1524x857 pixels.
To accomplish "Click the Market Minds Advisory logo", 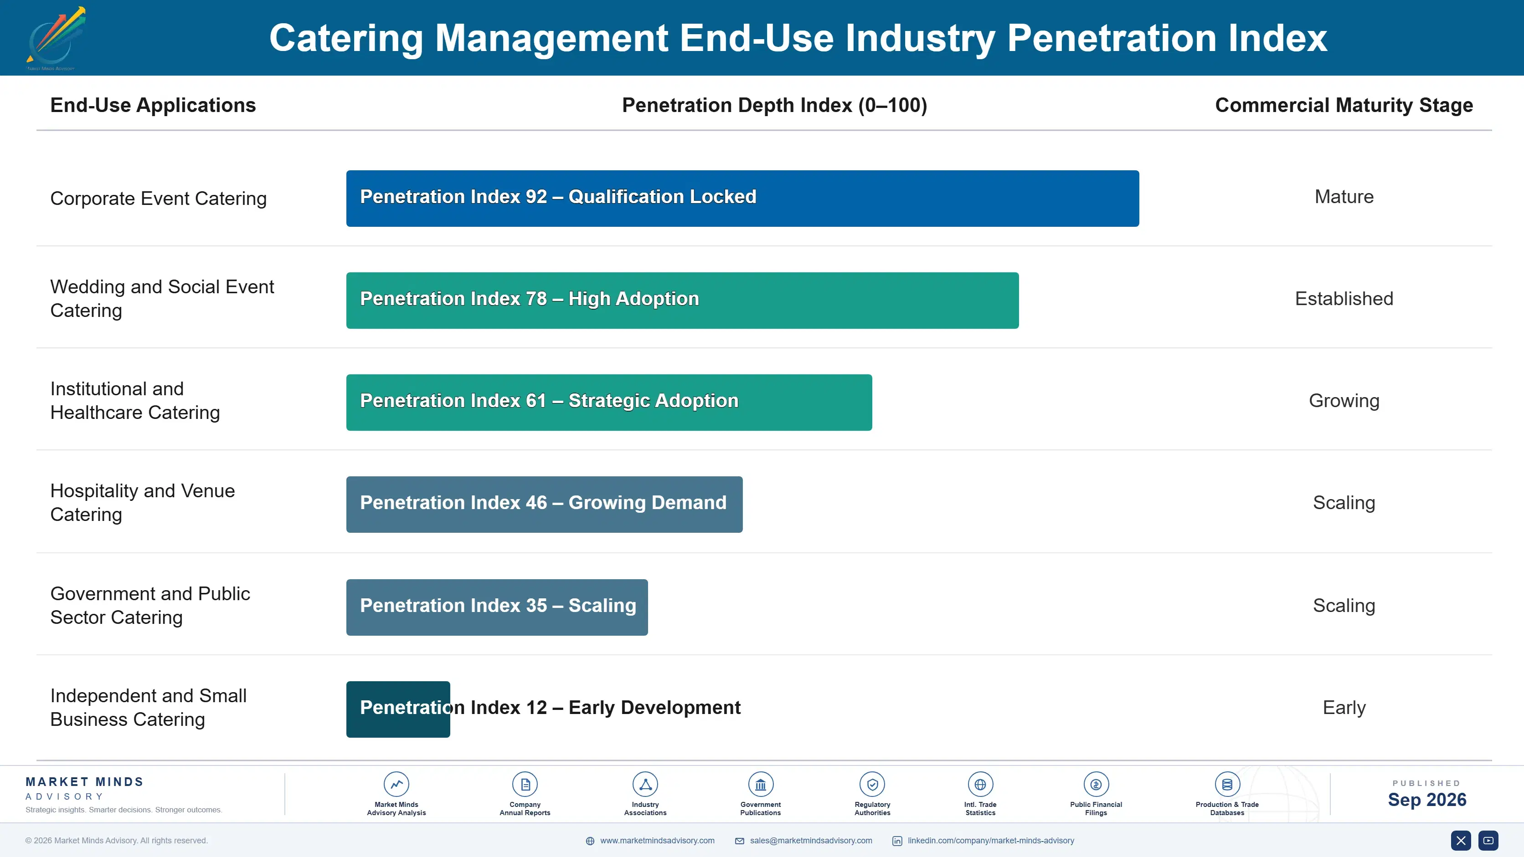I will 56,38.
